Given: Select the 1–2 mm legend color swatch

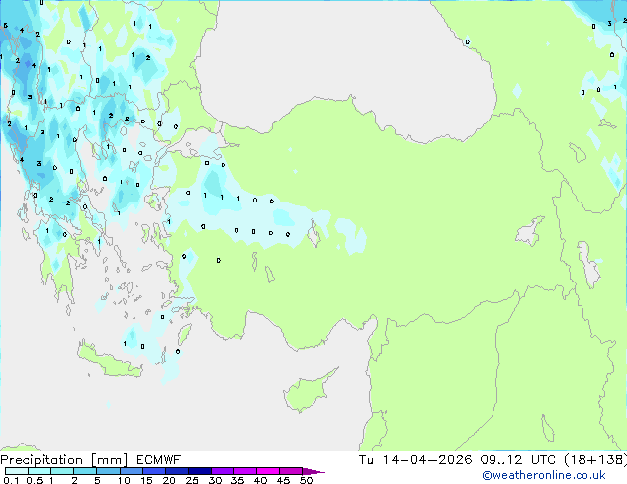Looking at the screenshot, I should 62,471.
